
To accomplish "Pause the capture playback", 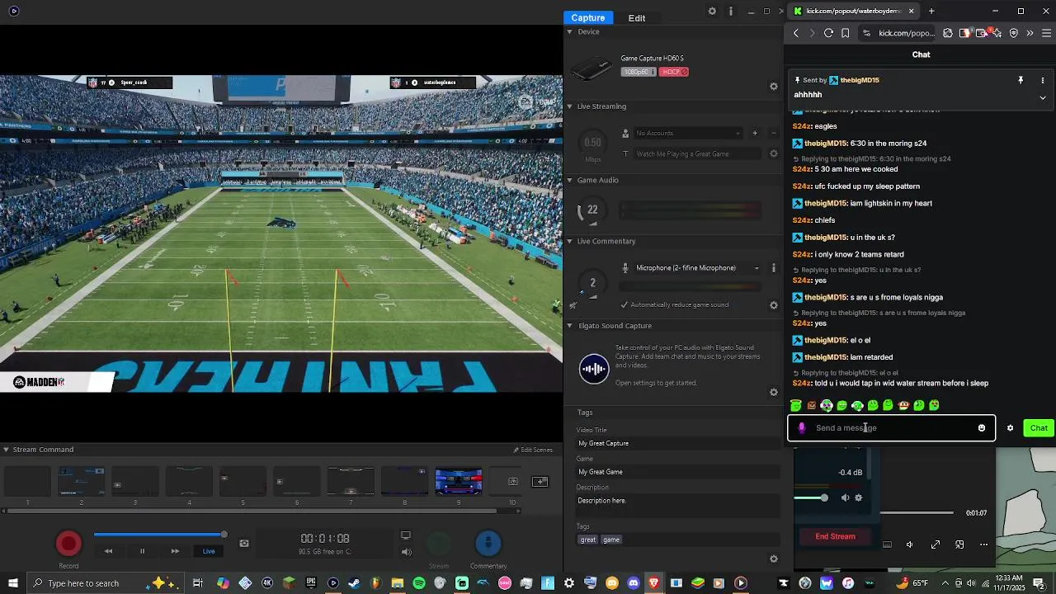I will coord(142,551).
